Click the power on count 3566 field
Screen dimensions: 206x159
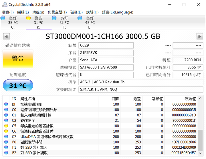tap(188, 67)
